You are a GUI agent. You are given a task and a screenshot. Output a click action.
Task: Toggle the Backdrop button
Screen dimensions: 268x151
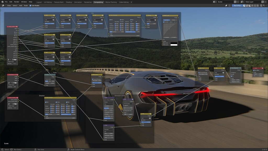(237, 6)
